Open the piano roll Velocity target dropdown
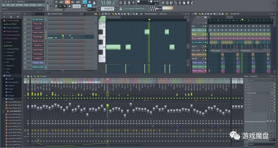Image resolution: width=278 pixels, height=148 pixels. pyautogui.click(x=164, y=14)
